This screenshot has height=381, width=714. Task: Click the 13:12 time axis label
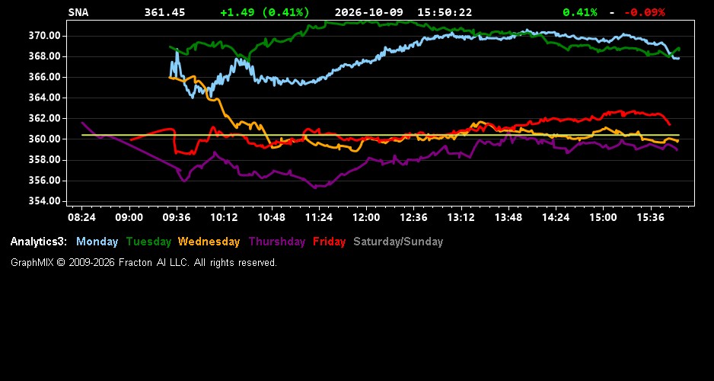pyautogui.click(x=461, y=217)
